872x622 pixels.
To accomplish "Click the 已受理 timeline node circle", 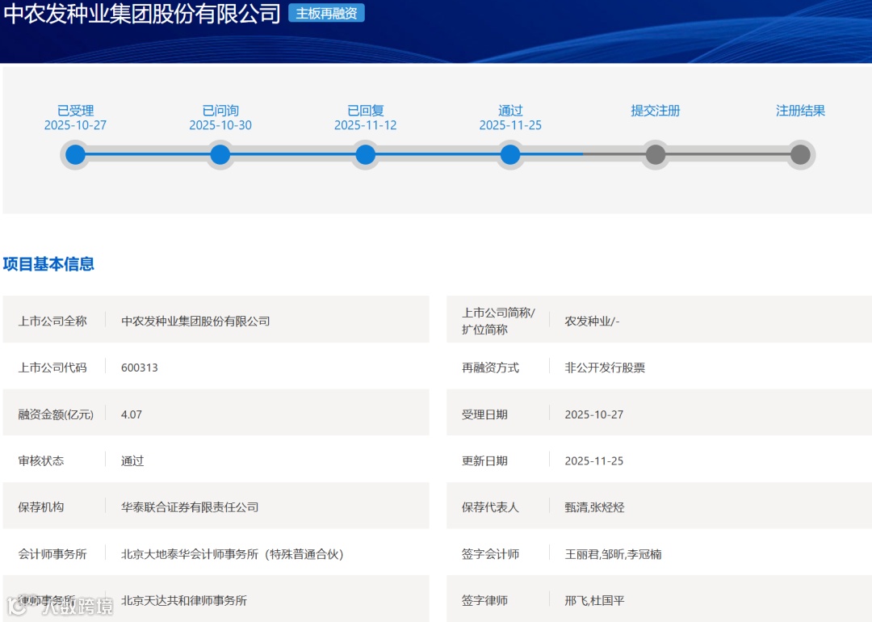I will tap(75, 154).
